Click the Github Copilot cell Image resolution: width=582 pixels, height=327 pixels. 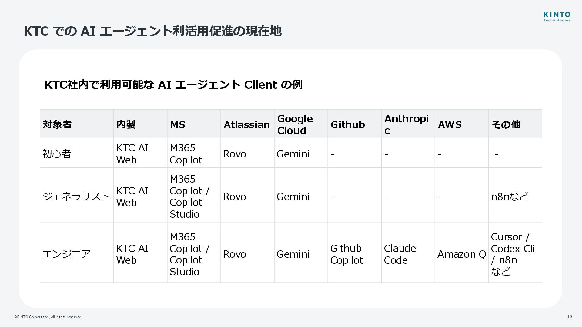(x=346, y=254)
